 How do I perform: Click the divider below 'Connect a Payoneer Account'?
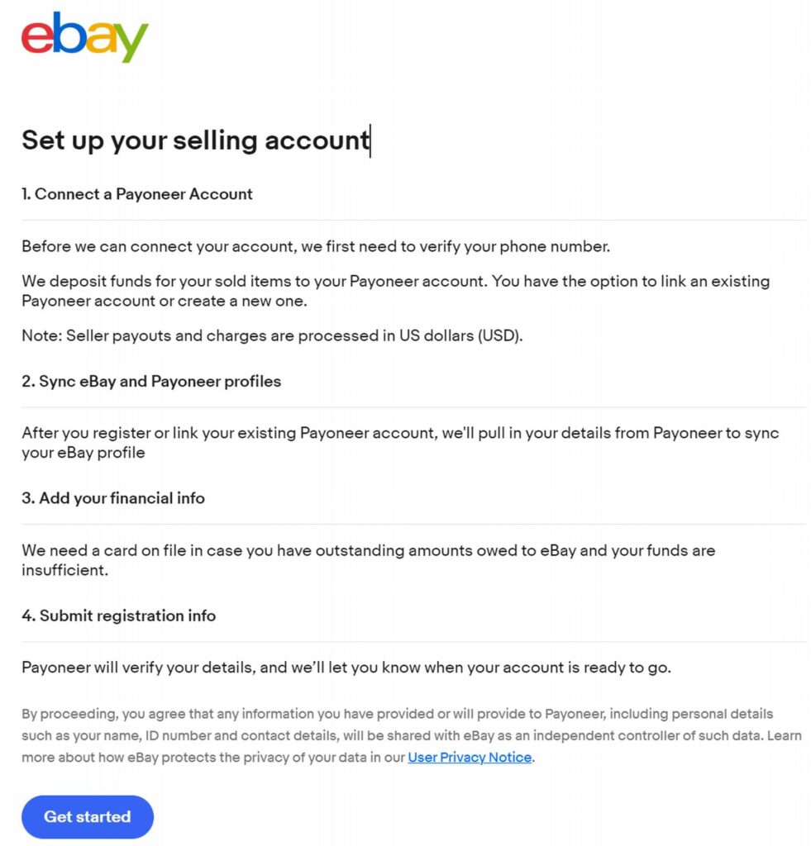click(413, 220)
